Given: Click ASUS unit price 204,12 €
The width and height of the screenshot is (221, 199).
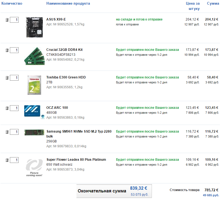Looking at the screenshot, I should pyautogui.click(x=192, y=19).
